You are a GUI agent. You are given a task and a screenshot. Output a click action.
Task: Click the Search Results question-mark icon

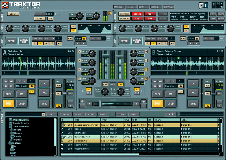coord(10,123)
